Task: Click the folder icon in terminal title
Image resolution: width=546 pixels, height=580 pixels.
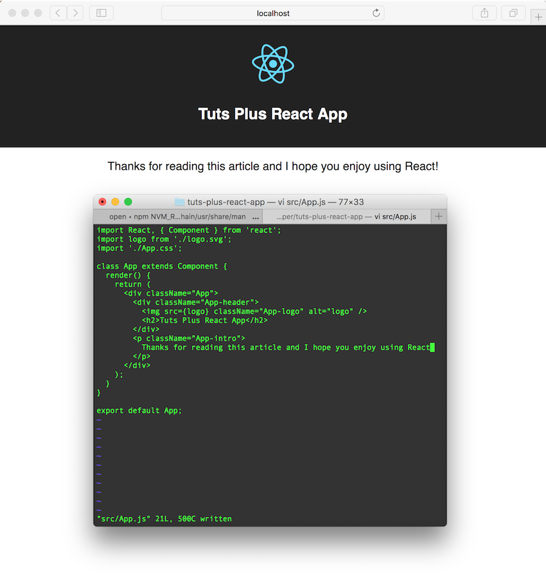Action: click(179, 202)
